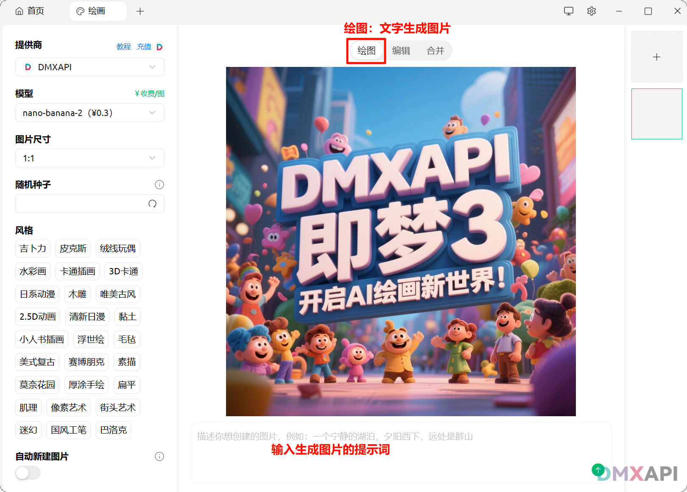
Task: Open the DMXAPI provider dropdown
Action: 90,67
